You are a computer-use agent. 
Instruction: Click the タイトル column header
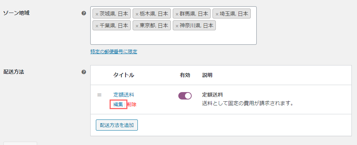(x=124, y=75)
